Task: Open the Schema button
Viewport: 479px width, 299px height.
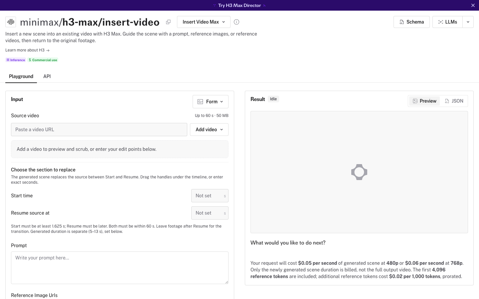Action: tap(411, 22)
